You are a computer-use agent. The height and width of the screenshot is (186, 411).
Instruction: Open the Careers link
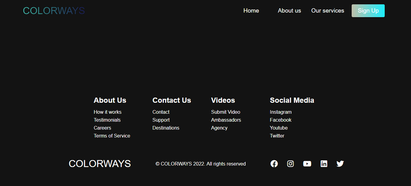[102, 128]
